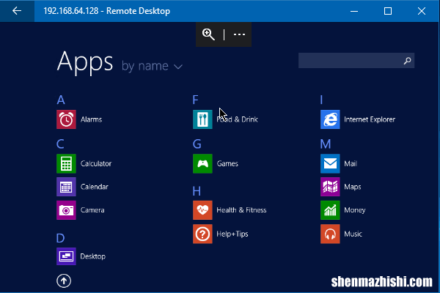
Task: Click the 'Internet Explorer' label
Action: [x=370, y=119]
